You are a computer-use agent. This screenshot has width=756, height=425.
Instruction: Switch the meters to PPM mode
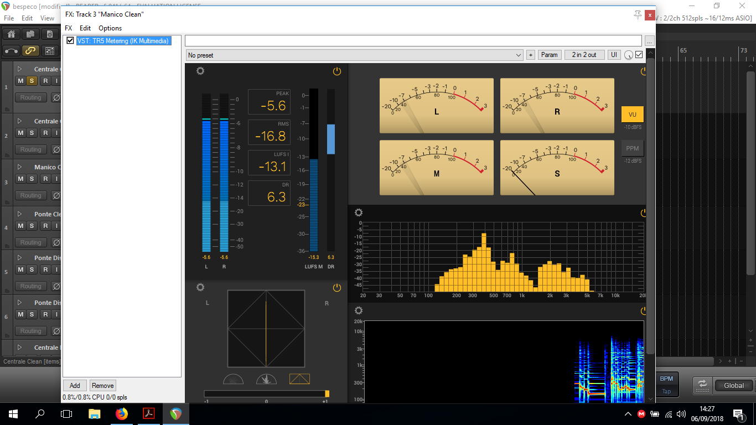(632, 148)
